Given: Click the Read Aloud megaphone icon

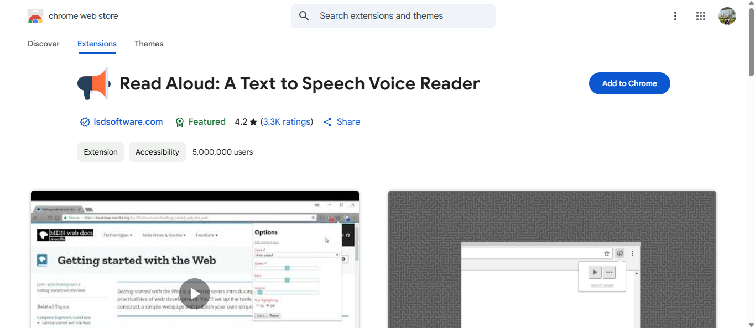Looking at the screenshot, I should pos(93,83).
